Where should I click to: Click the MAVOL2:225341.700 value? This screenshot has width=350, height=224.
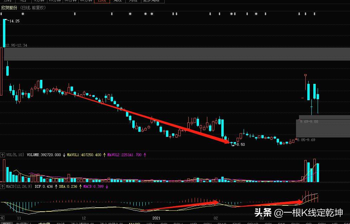coord(124,155)
